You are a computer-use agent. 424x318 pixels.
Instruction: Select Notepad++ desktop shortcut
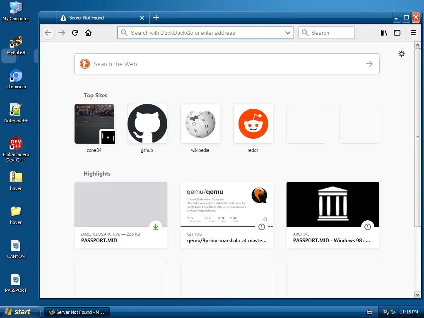[x=16, y=113]
